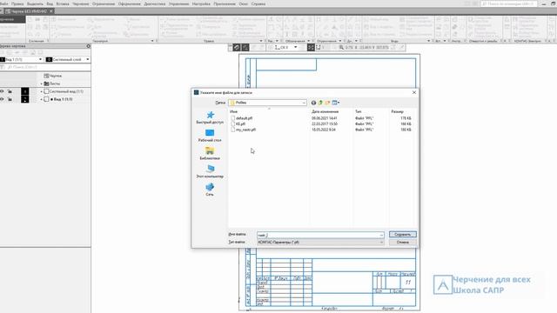Screen dimensions: 557x313
Task: Open the Вставка menu
Action: coord(63,3)
